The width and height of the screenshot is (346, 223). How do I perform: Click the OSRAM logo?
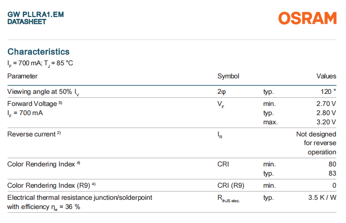[307, 18]
